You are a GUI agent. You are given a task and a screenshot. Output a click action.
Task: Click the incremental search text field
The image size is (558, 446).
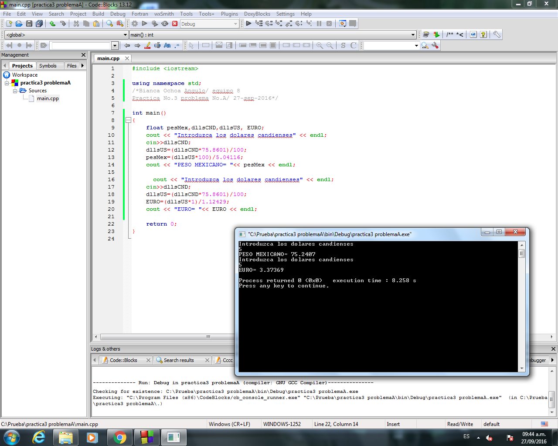[81, 46]
